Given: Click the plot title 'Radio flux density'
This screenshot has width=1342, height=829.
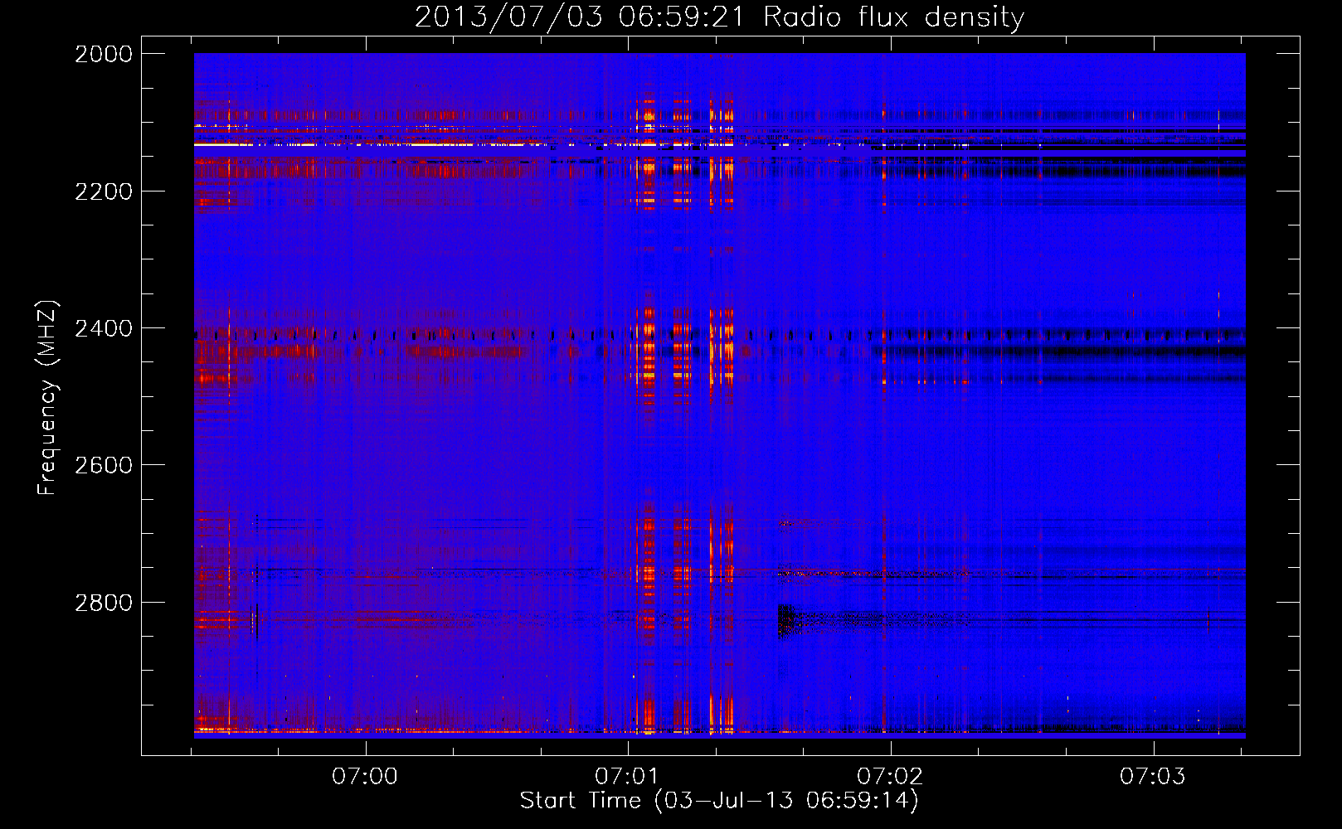Looking at the screenshot, I should point(893,17).
